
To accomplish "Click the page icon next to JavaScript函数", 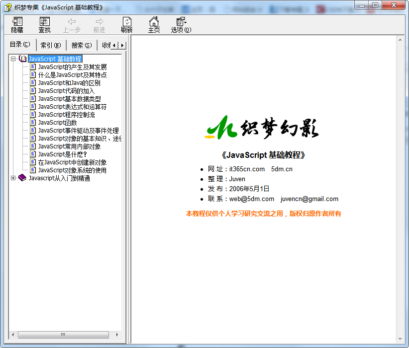I will tap(33, 123).
